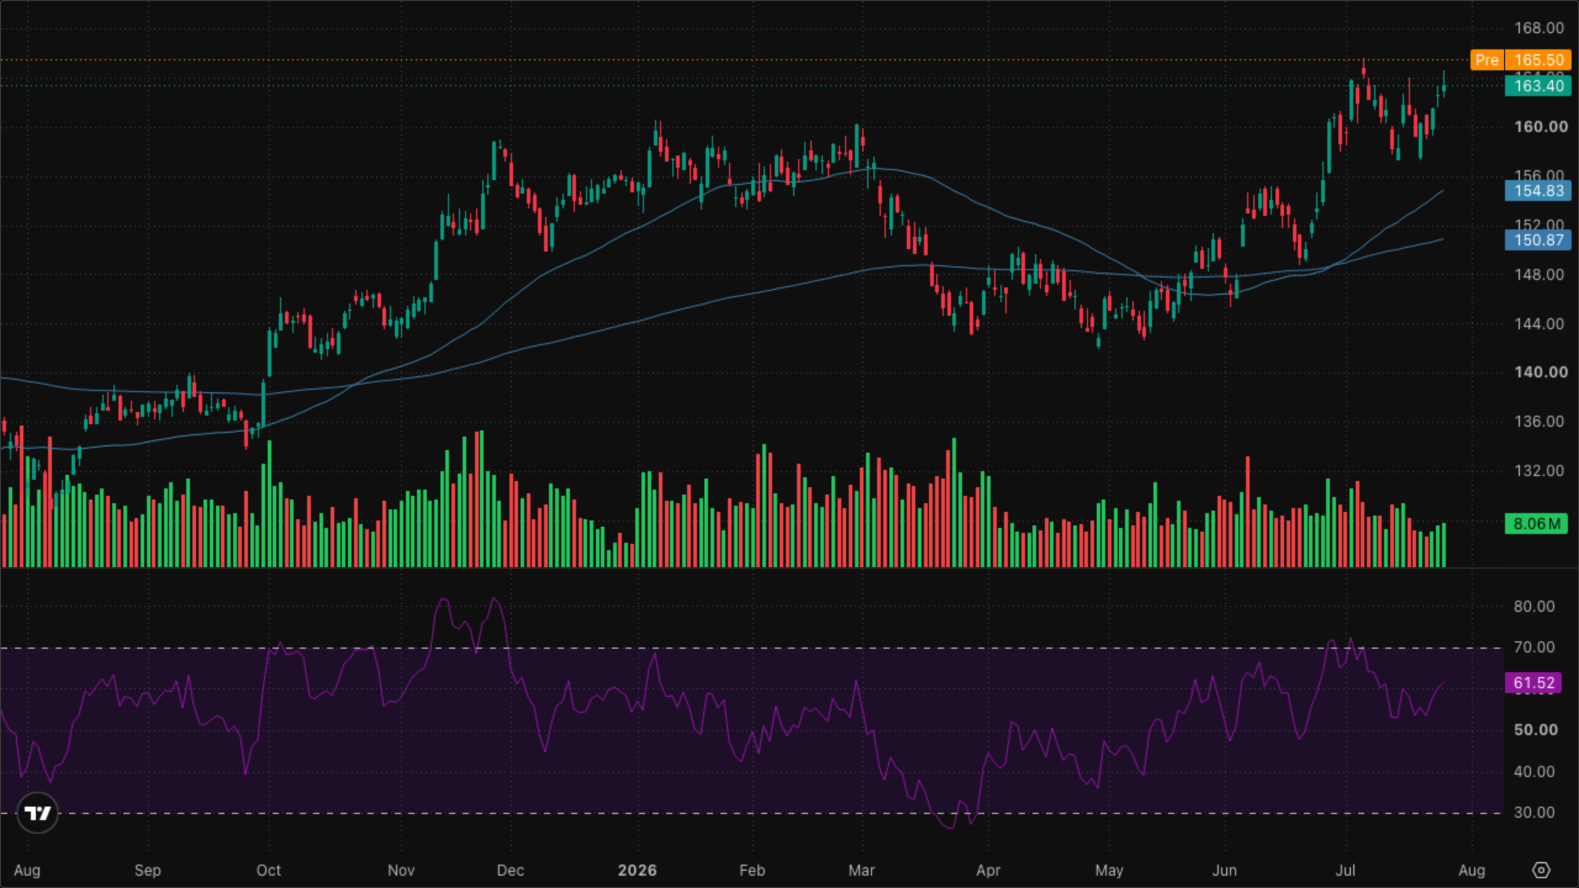Viewport: 1579px width, 888px height.
Task: Click the TradingView logo icon
Action: point(38,813)
